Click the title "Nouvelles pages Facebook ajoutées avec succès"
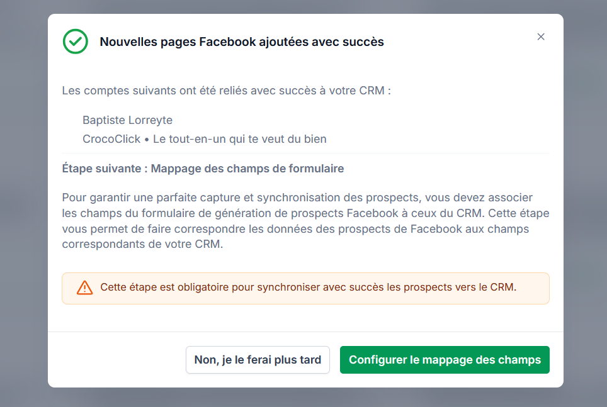This screenshot has width=607, height=407. coord(242,42)
